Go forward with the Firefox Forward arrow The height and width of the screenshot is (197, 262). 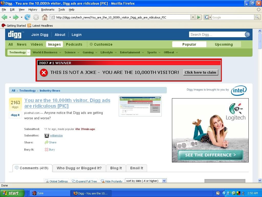click(x=16, y=17)
